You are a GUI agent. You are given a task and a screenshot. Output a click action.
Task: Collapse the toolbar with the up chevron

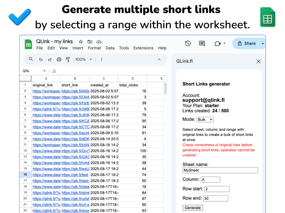click(x=159, y=59)
